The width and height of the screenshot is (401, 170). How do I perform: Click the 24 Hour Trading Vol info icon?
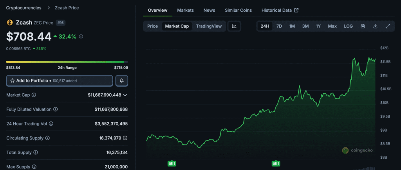(51, 123)
